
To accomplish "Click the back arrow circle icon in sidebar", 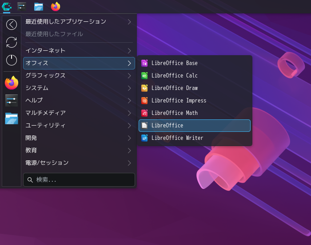I will coord(12,24).
